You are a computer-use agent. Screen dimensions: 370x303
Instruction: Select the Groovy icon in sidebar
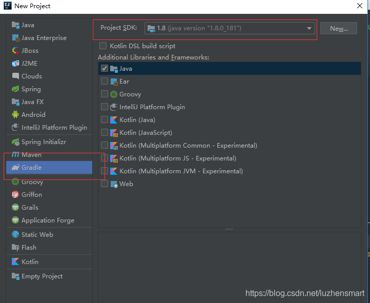click(x=15, y=181)
